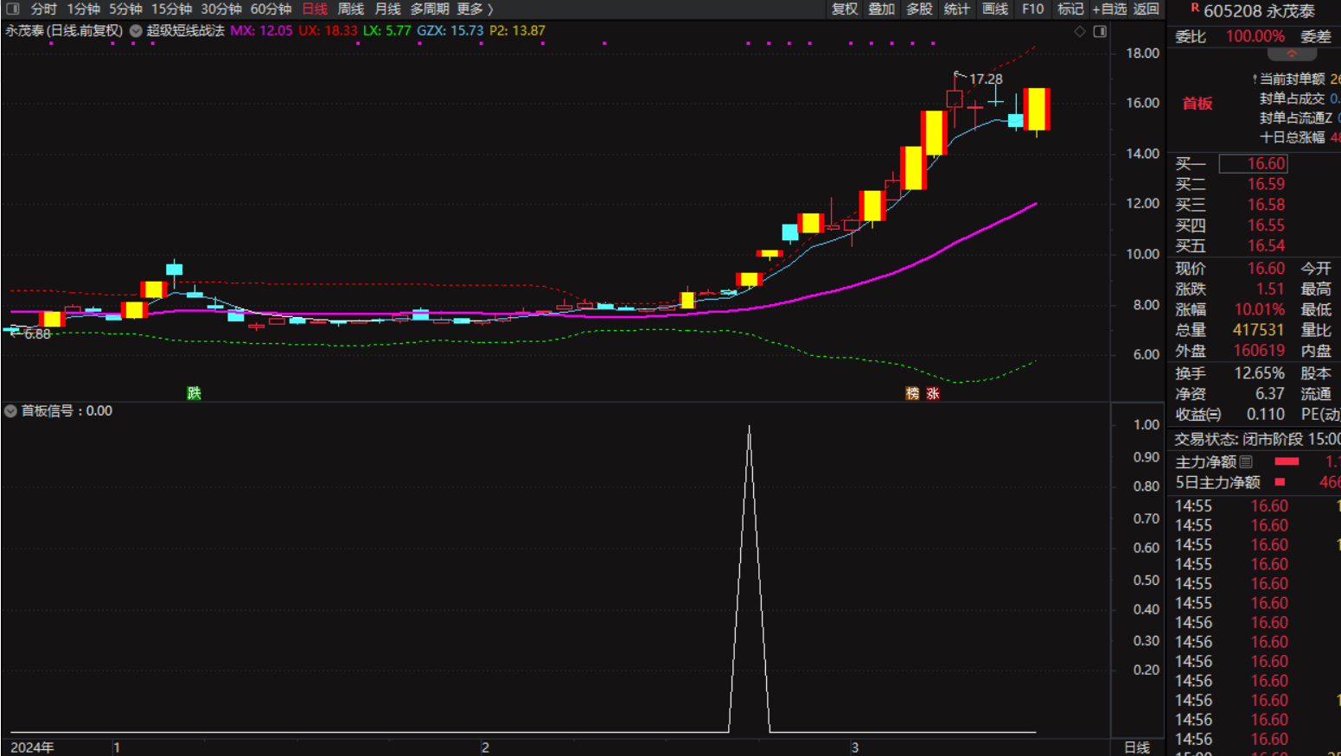Click the green 跌 marker on chart

pos(194,393)
